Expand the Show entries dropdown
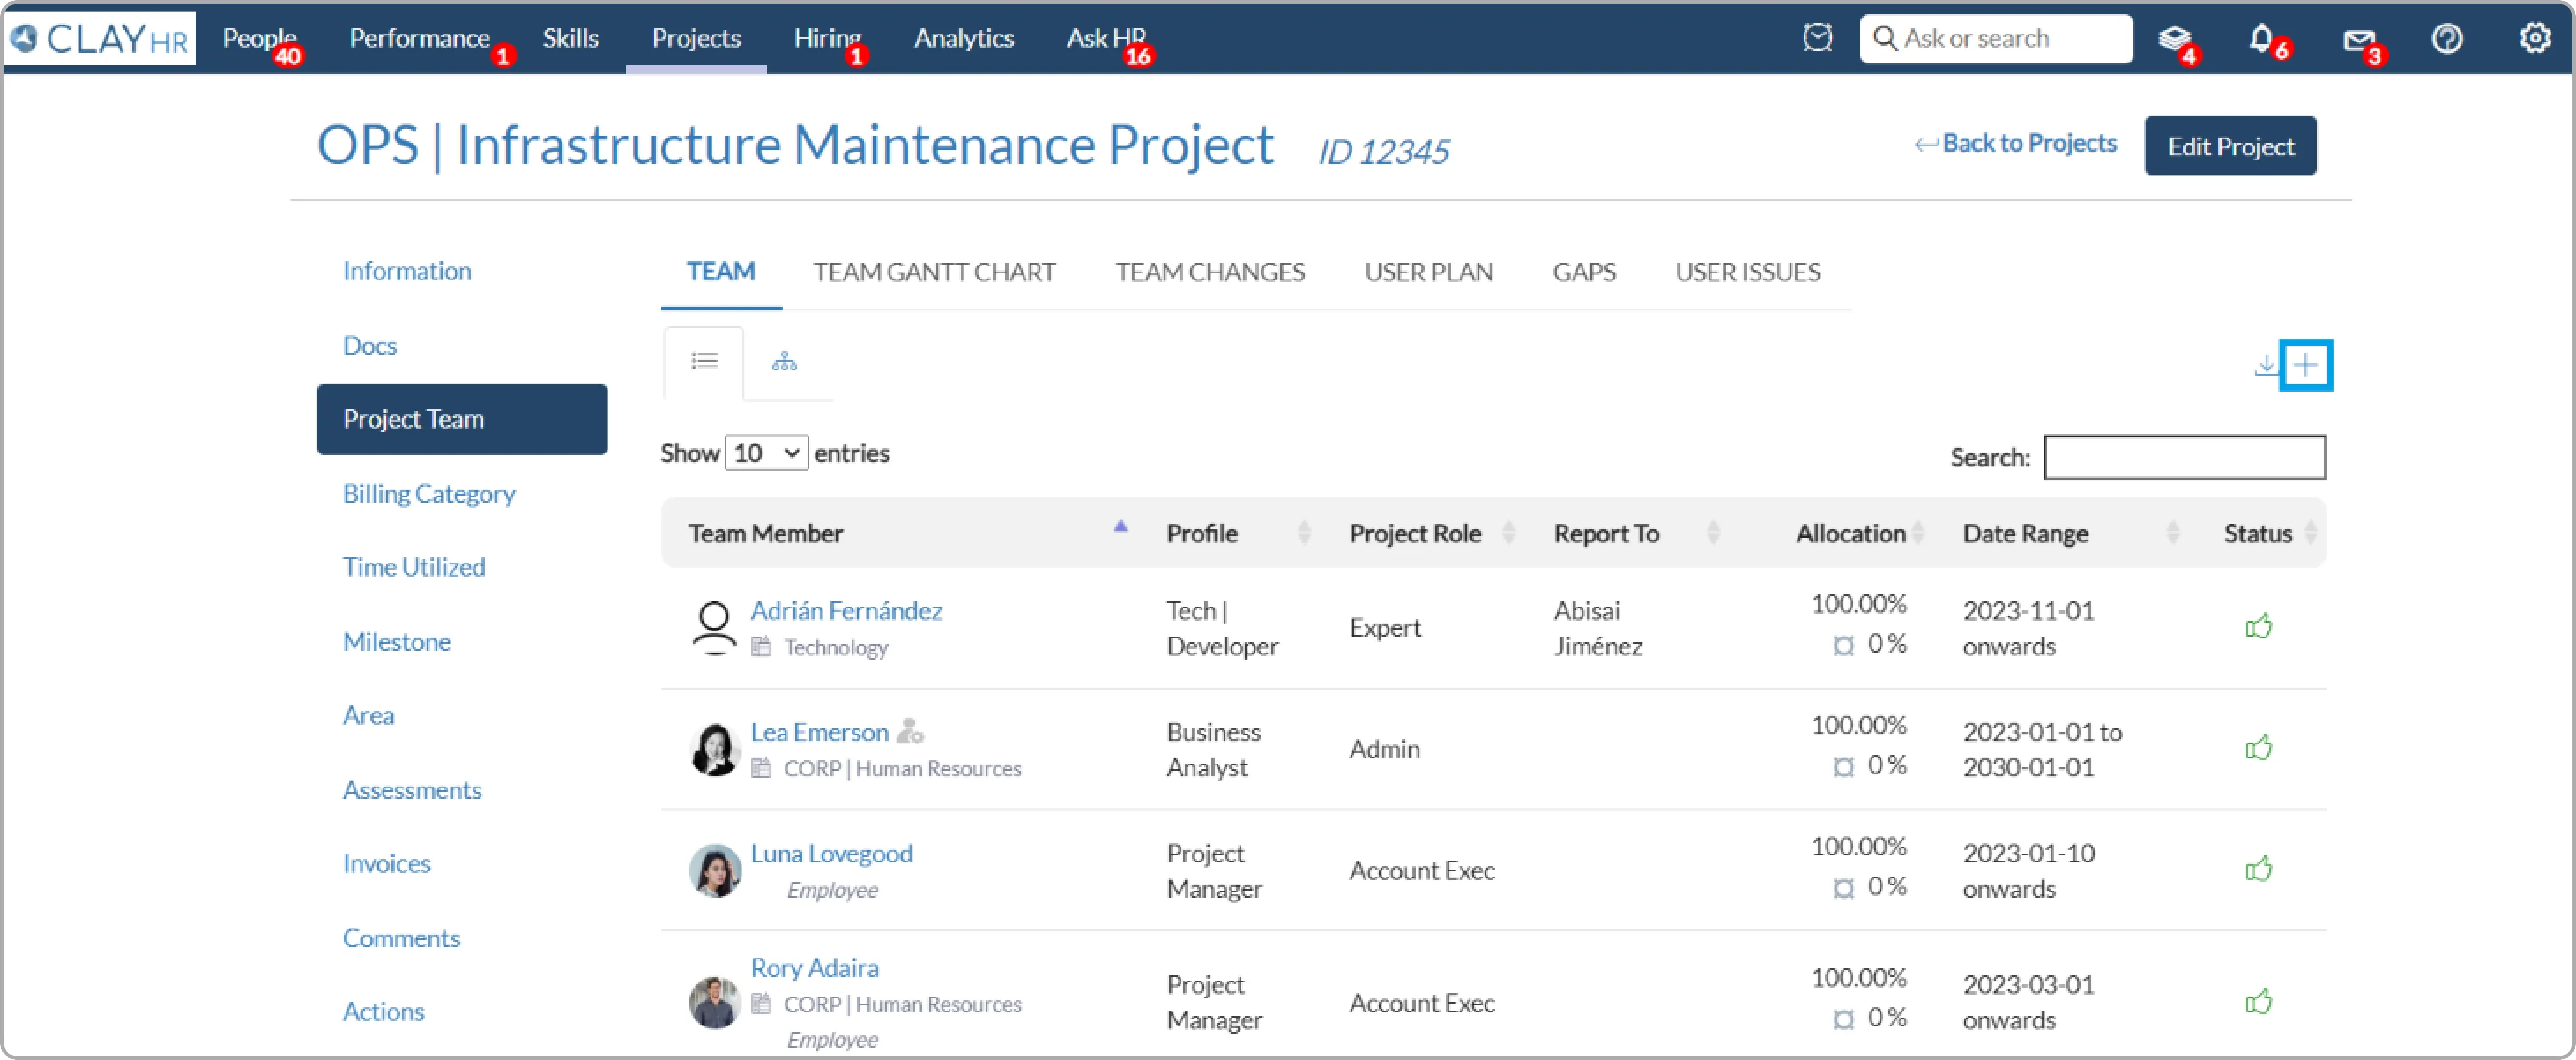This screenshot has height=1060, width=2576. pyautogui.click(x=766, y=454)
